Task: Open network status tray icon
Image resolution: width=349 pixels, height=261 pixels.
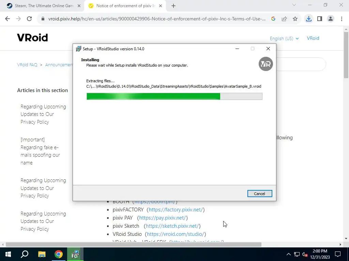Action: [297, 254]
